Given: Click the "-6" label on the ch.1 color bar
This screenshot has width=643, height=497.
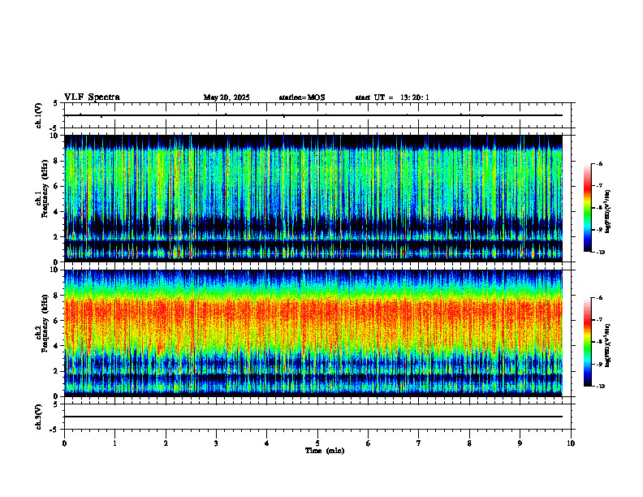Looking at the screenshot, I should click(599, 163).
